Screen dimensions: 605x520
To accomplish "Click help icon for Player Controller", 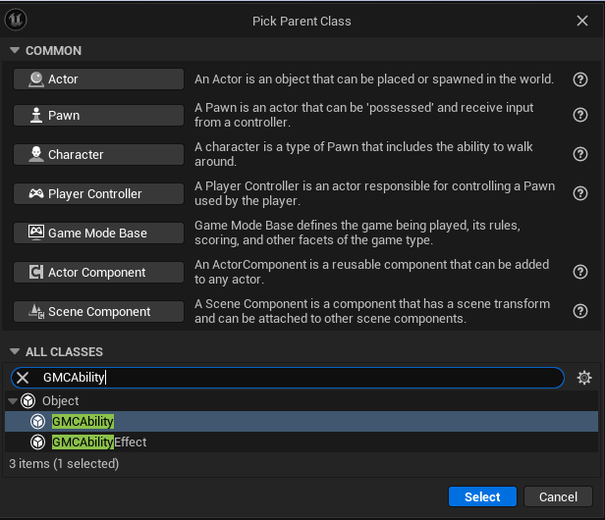I will [580, 193].
